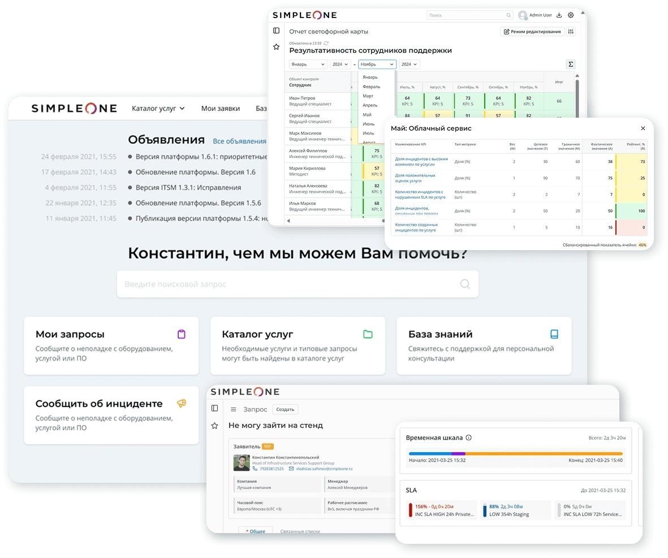Click the email envelope icon near the requester address
668x558 pixels.
pyautogui.click(x=290, y=468)
